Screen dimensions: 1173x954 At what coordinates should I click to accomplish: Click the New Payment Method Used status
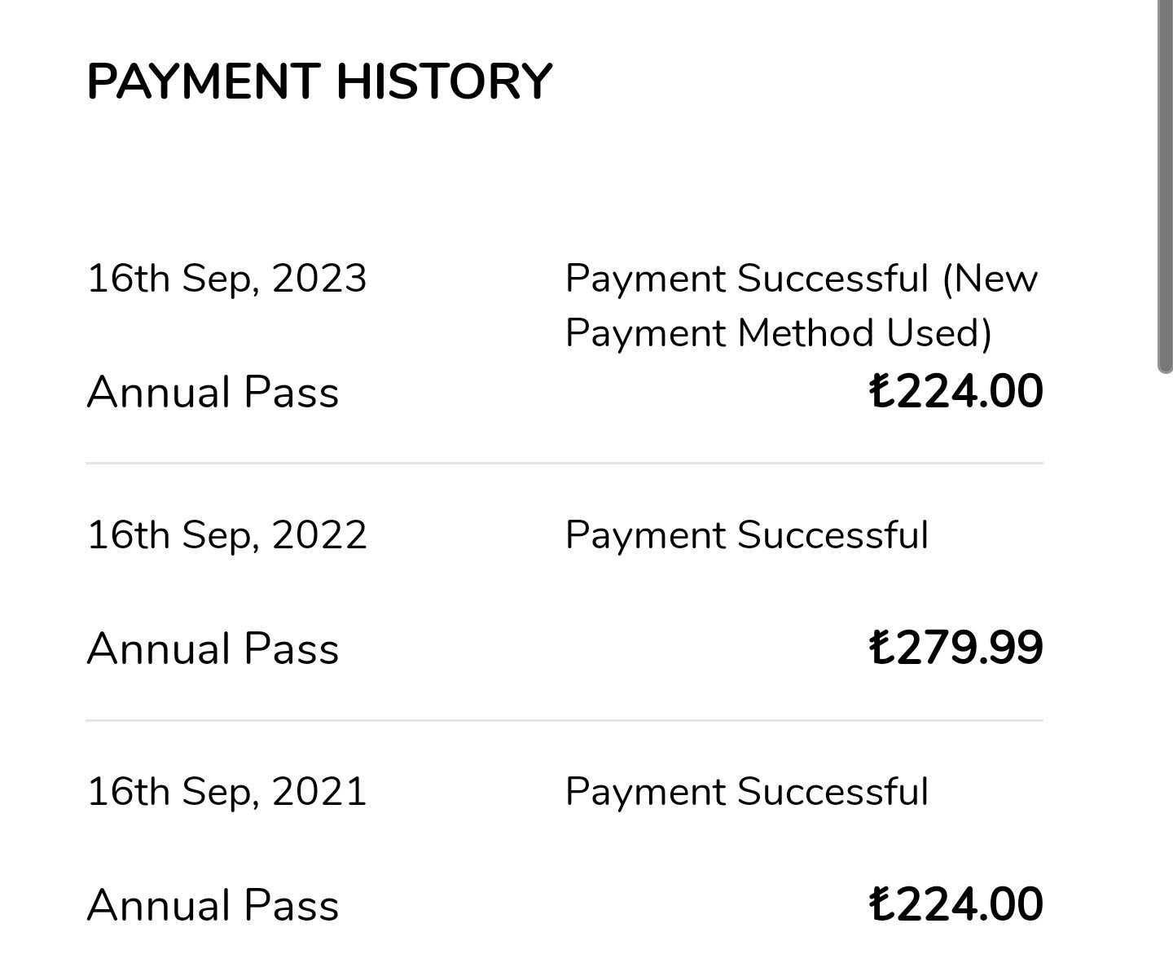pos(802,306)
